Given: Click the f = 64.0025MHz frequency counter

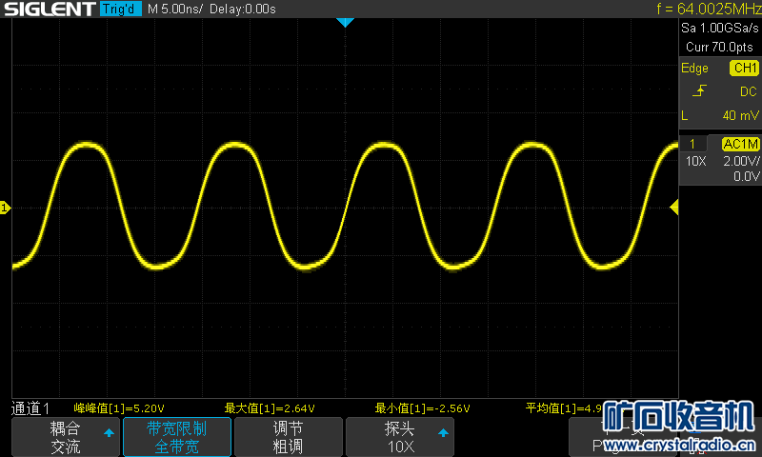Looking at the screenshot, I should (x=709, y=9).
